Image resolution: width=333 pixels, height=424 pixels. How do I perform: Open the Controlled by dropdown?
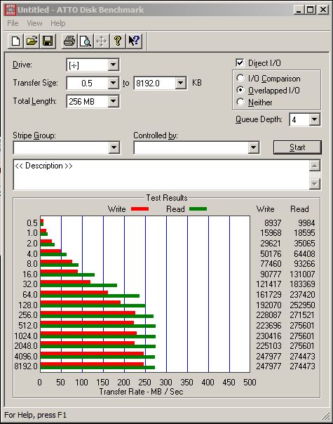click(253, 147)
